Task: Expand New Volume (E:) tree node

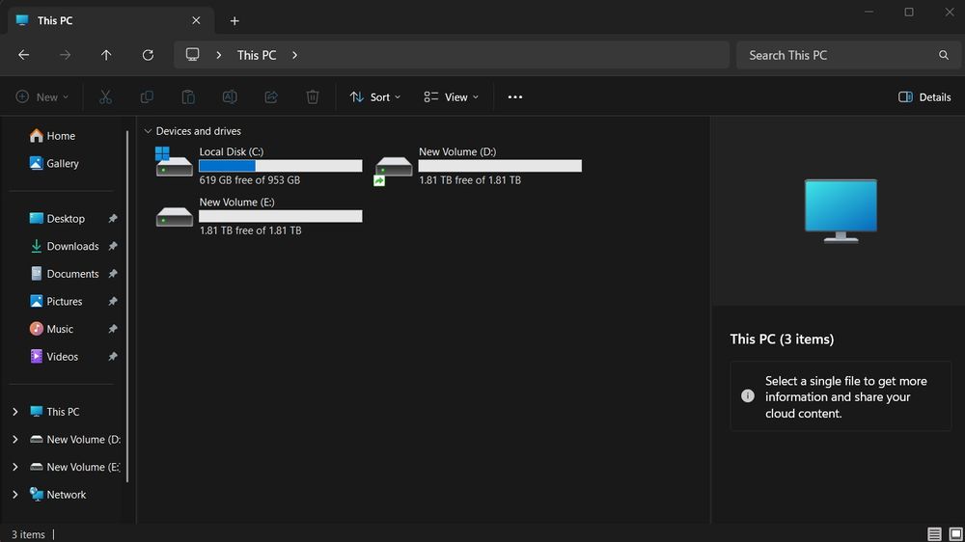Action: tap(14, 467)
